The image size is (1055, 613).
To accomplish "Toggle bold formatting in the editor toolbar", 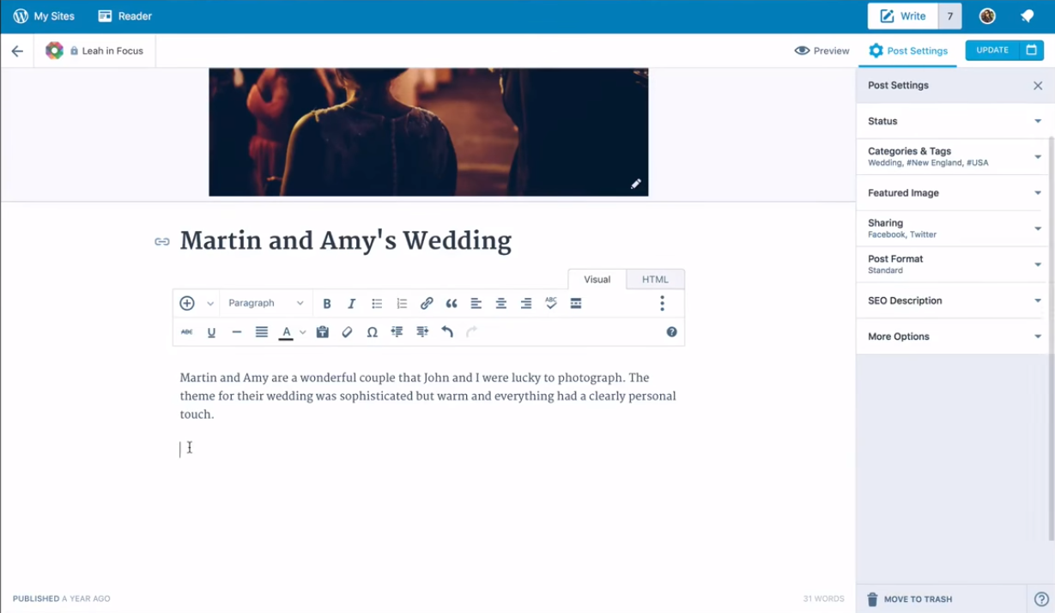I will coord(326,304).
